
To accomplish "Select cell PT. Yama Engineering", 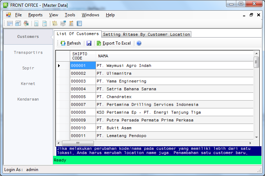I will [x=175, y=81].
